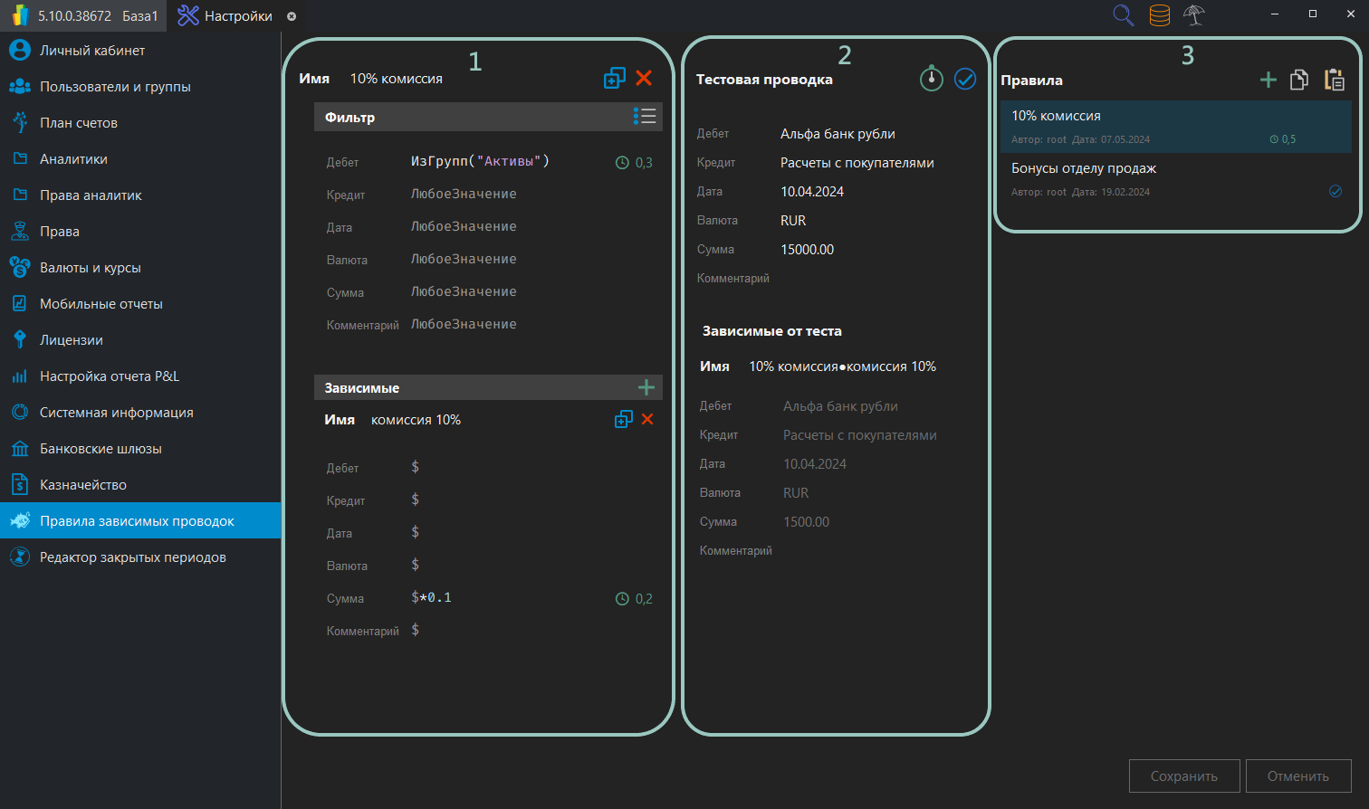Copy a rule with the duplicate-pages icon in Правила
This screenshot has width=1369, height=809.
(x=1299, y=80)
